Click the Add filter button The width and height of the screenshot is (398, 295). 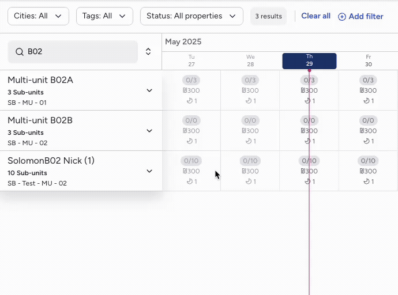(x=361, y=17)
